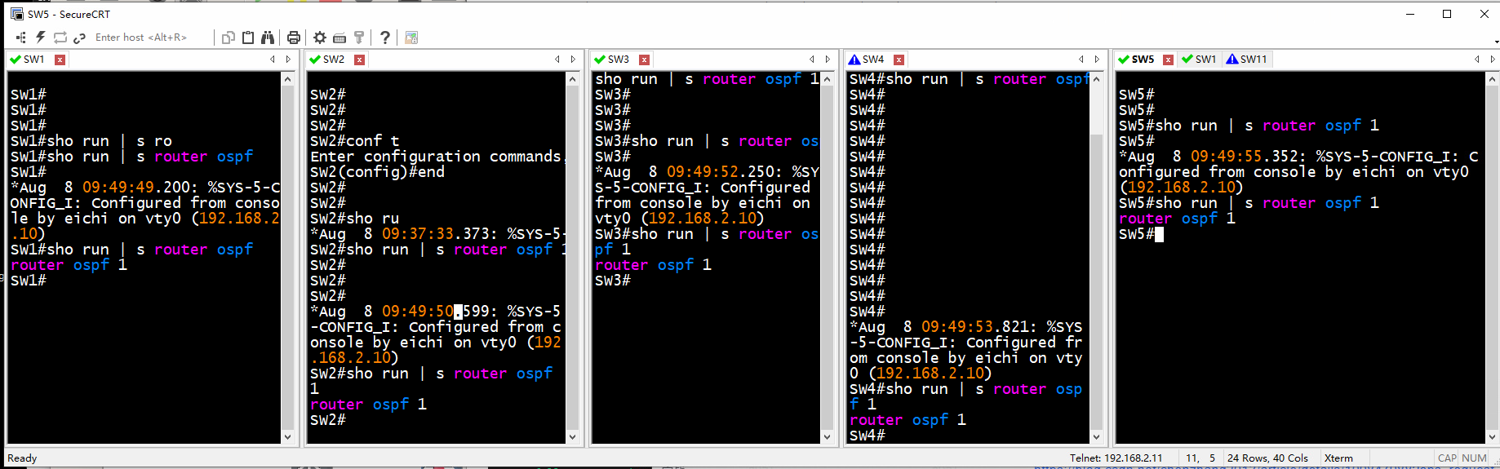Viewport: 1500px width, 469px height.
Task: Click scroll-down arrow in SW1 pane
Action: click(287, 437)
